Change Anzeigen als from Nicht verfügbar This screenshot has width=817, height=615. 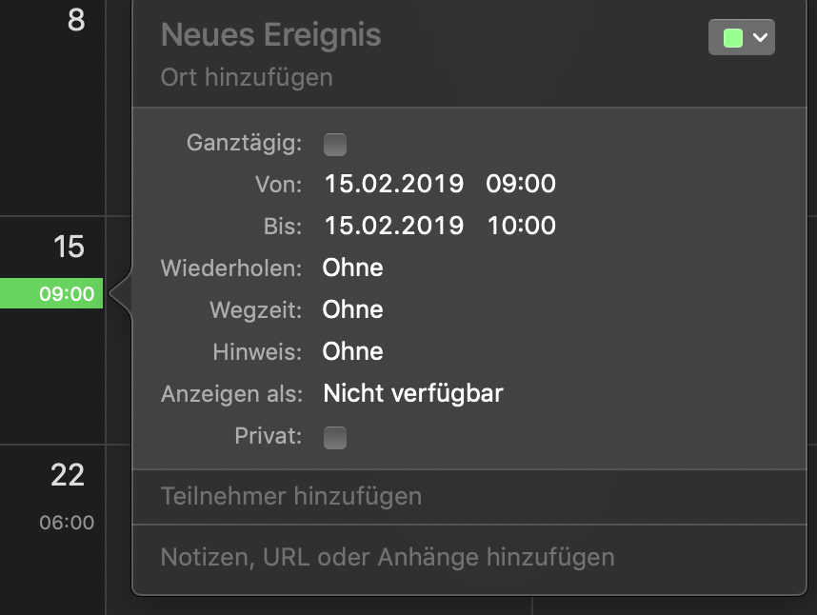412,393
